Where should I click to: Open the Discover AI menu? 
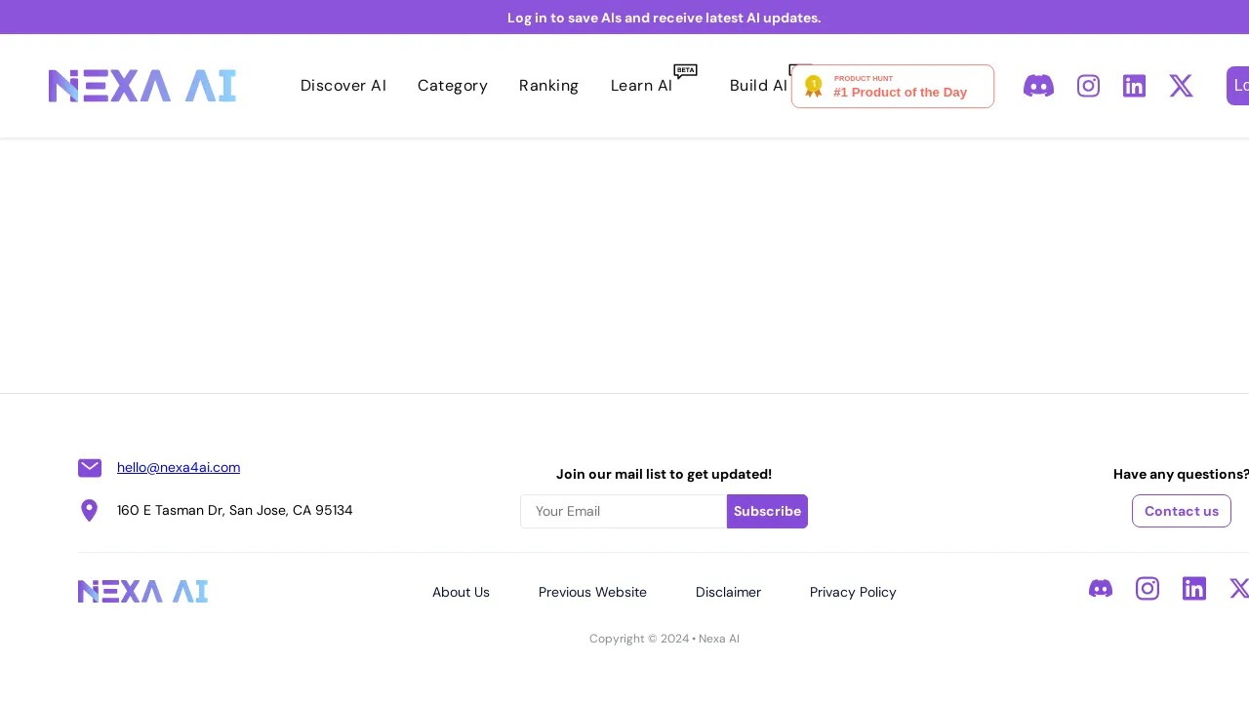point(343,86)
